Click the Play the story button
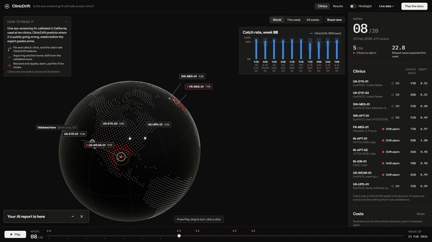Screen dimensions: 432x242 click(414, 6)
